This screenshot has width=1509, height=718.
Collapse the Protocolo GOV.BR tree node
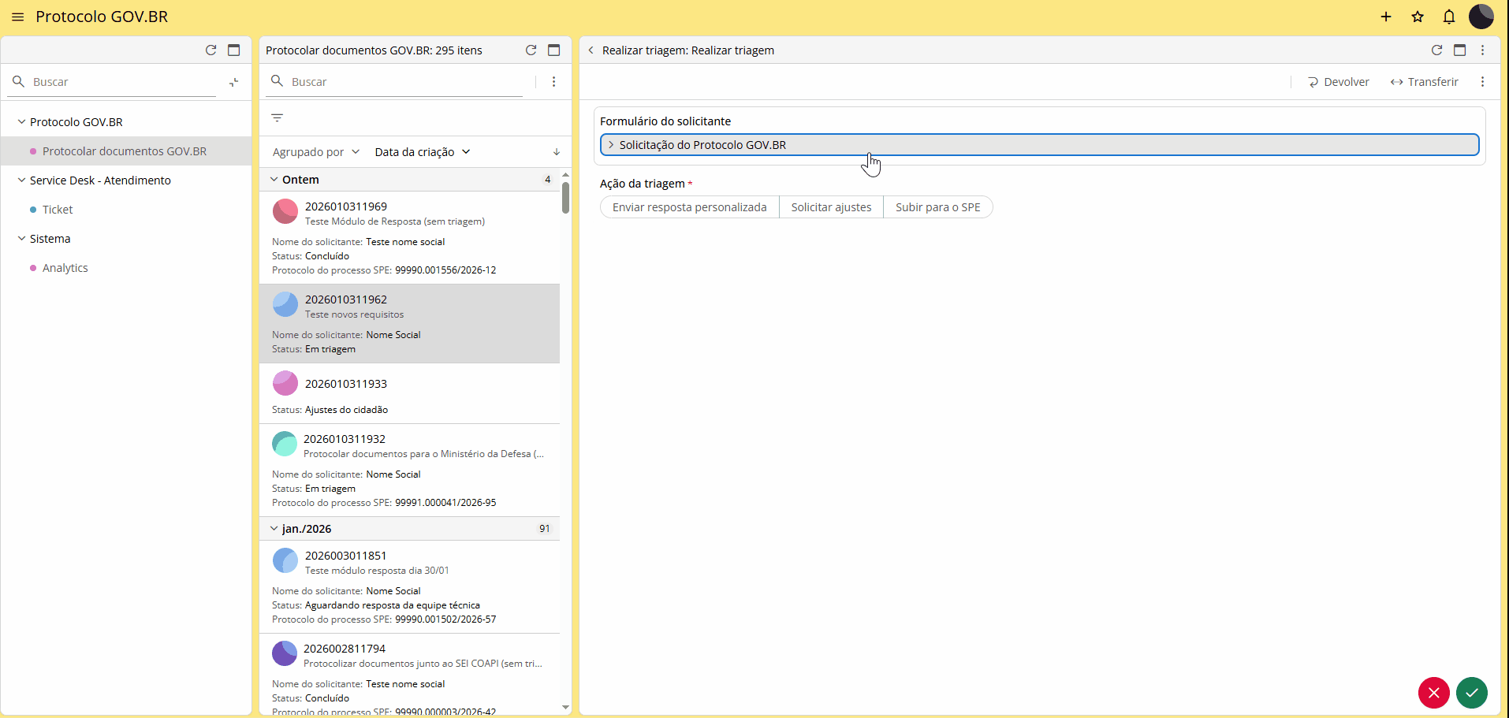21,122
